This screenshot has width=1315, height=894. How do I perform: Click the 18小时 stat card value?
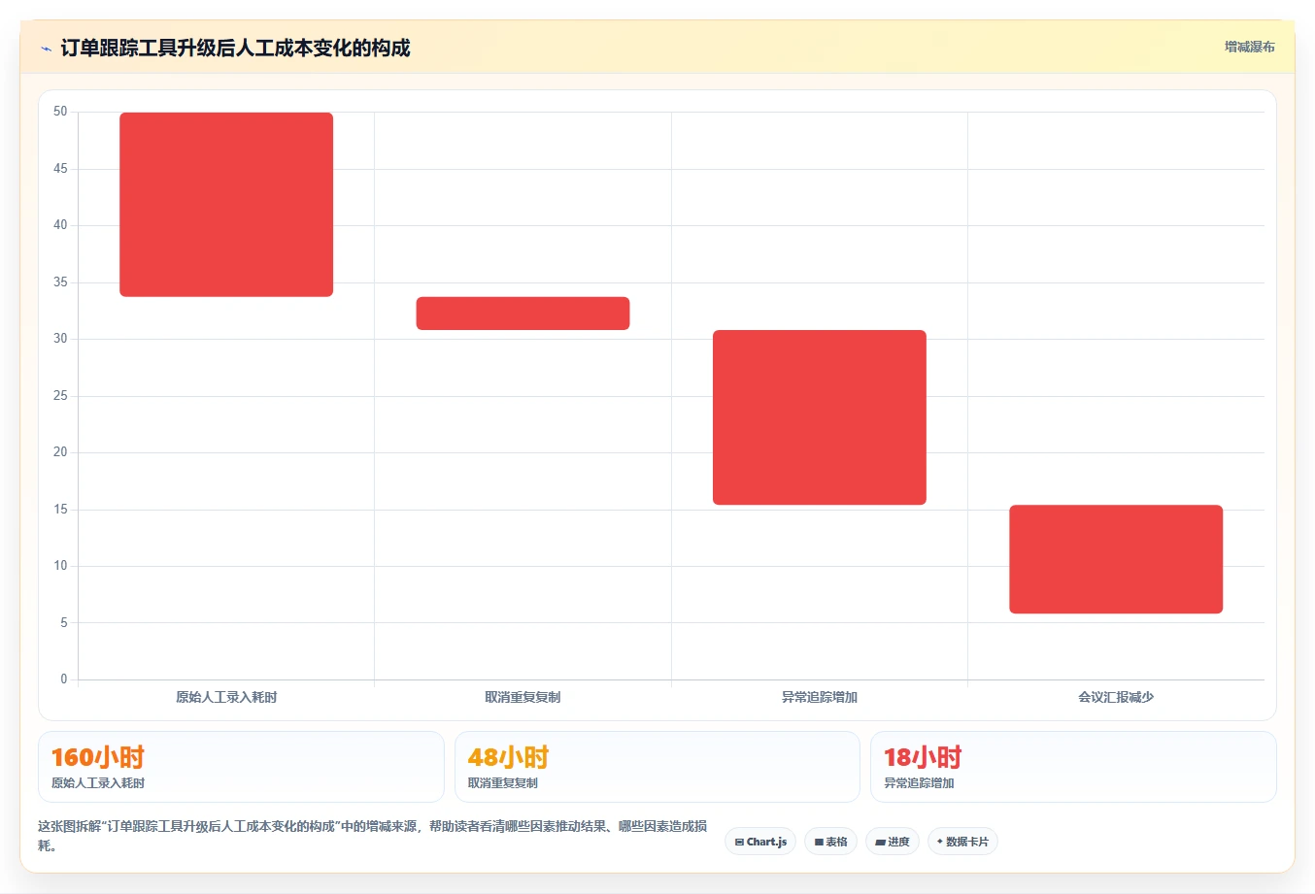[923, 757]
